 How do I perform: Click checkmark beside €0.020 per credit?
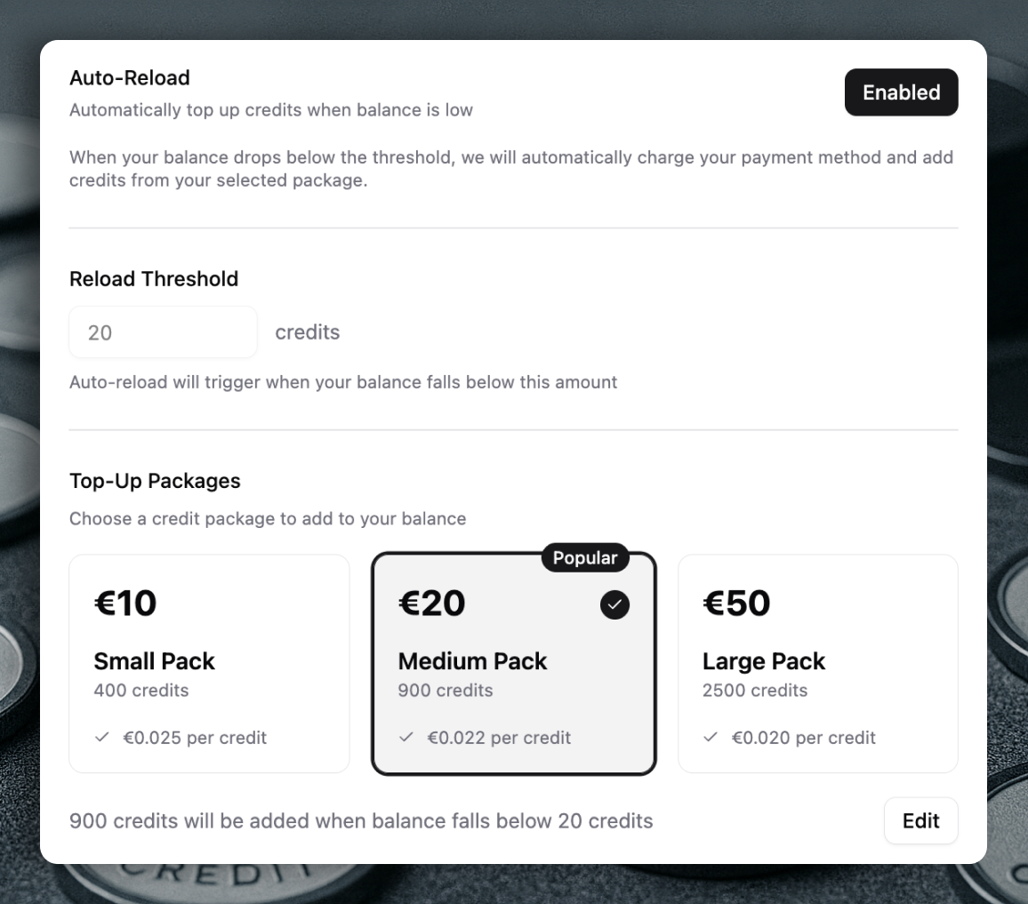pyautogui.click(x=711, y=738)
